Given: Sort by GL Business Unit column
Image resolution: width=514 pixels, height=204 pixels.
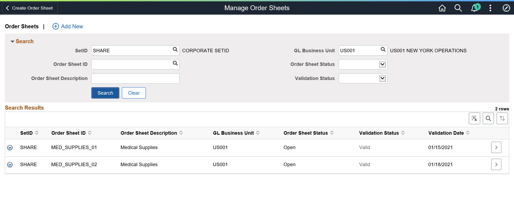Looking at the screenshot, I should click(x=258, y=133).
